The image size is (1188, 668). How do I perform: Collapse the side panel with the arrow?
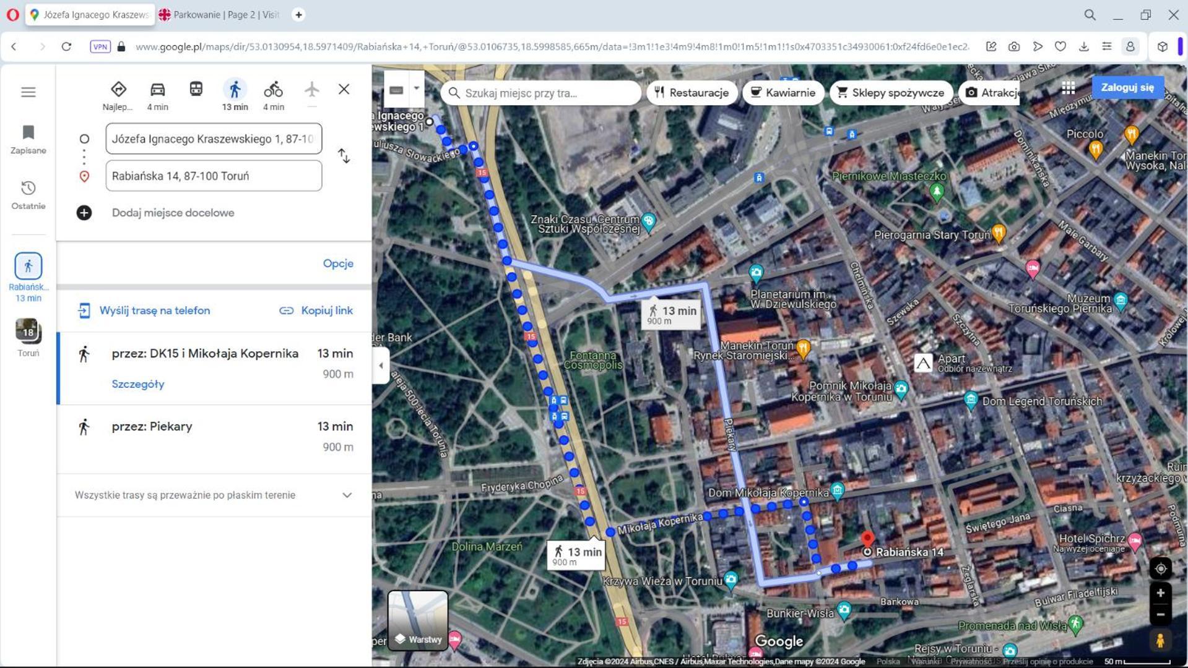(381, 366)
